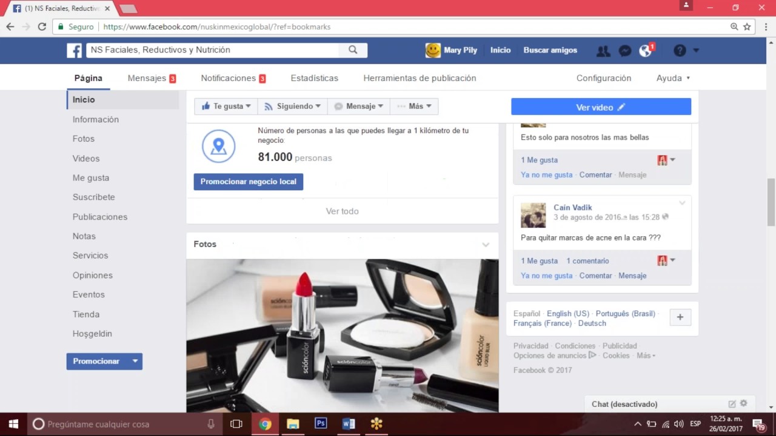Screen dimensions: 776x436
Task: Toggle the Siguiendo state
Action: [x=292, y=106]
